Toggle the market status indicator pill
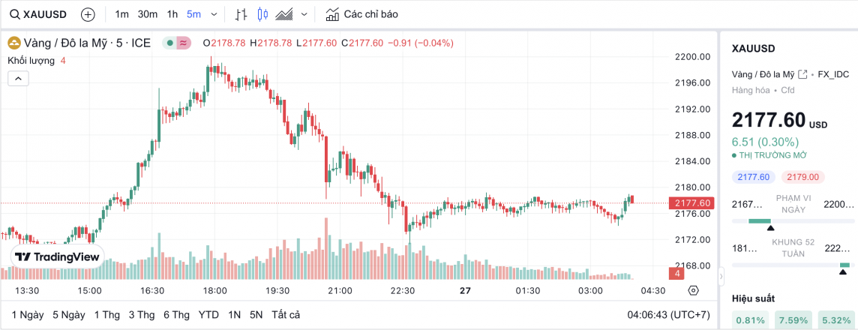The height and width of the screenshot is (330, 858). pos(178,43)
